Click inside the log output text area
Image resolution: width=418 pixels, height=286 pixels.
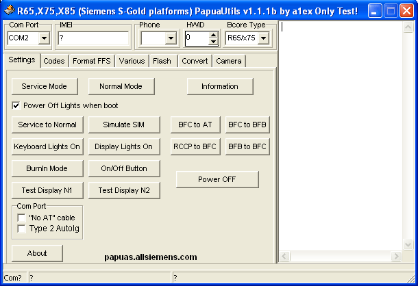click(x=341, y=135)
